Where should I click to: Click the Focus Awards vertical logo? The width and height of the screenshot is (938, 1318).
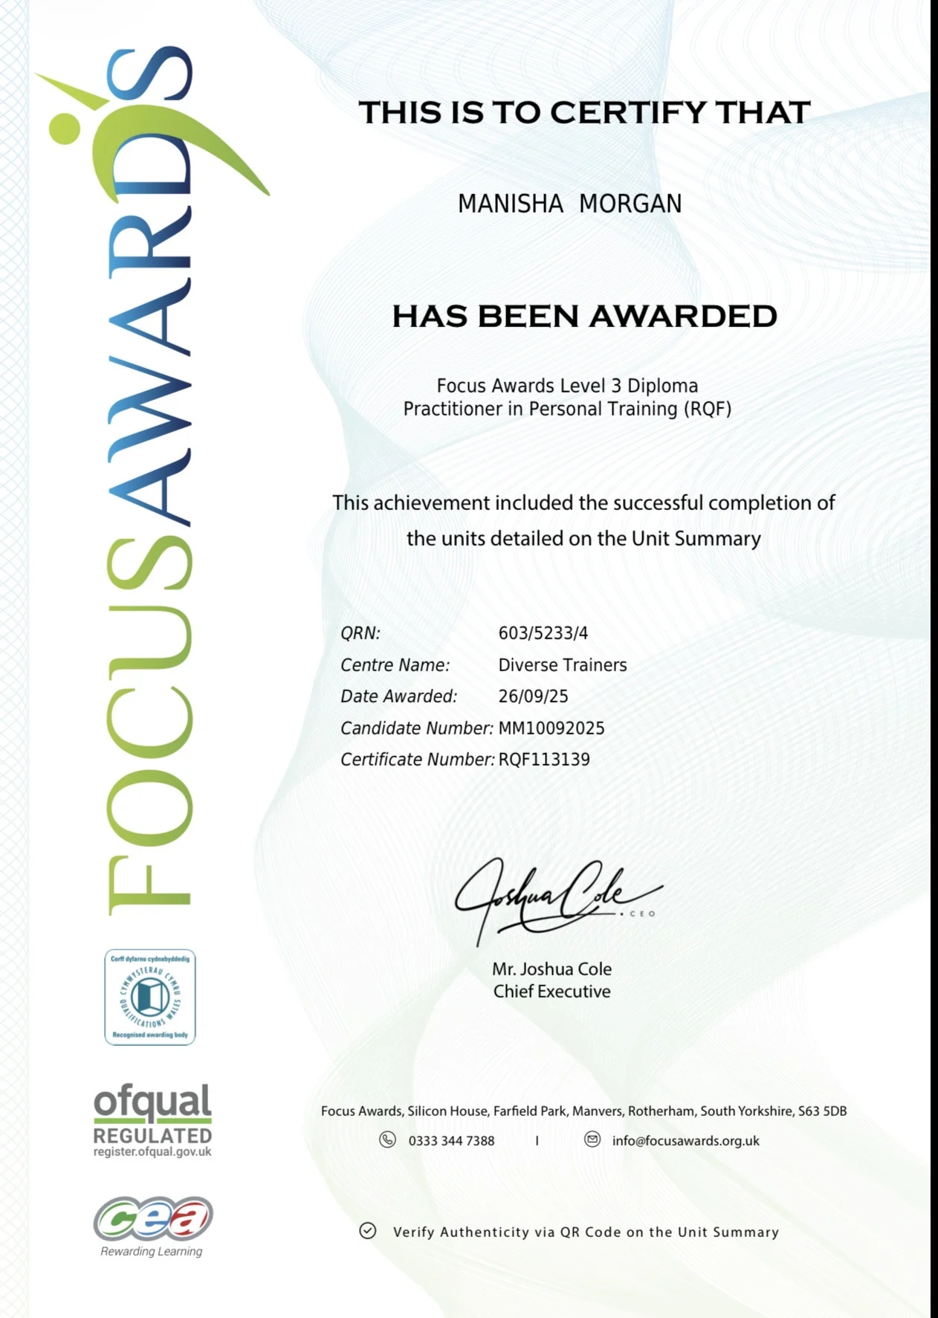click(149, 483)
